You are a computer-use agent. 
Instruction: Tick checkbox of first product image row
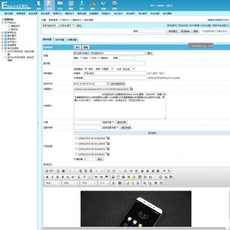(x=76, y=138)
